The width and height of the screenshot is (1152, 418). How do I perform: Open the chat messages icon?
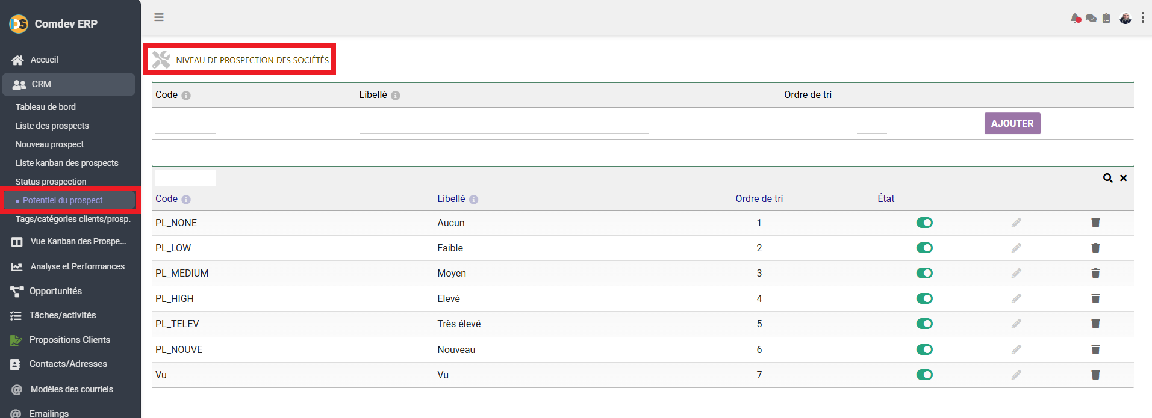click(1091, 18)
